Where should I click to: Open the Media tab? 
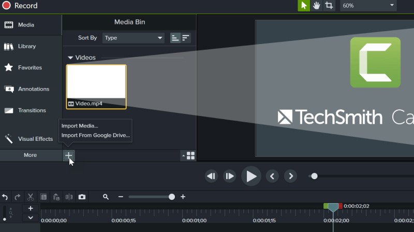(31, 25)
